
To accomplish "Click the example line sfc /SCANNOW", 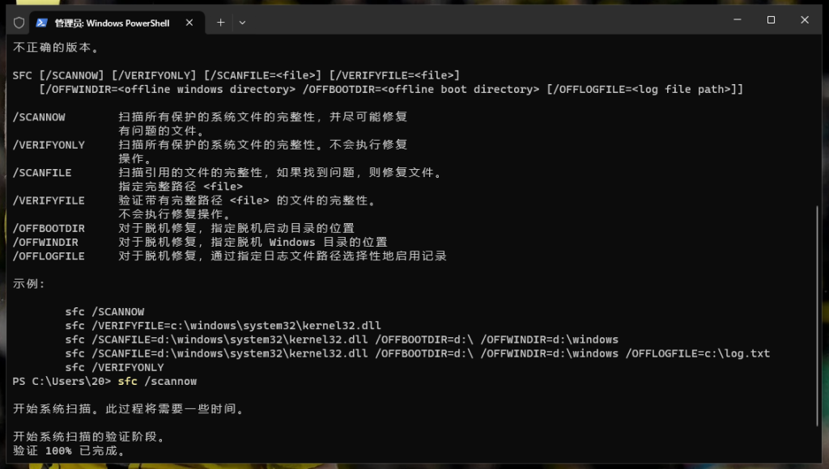I will click(104, 311).
